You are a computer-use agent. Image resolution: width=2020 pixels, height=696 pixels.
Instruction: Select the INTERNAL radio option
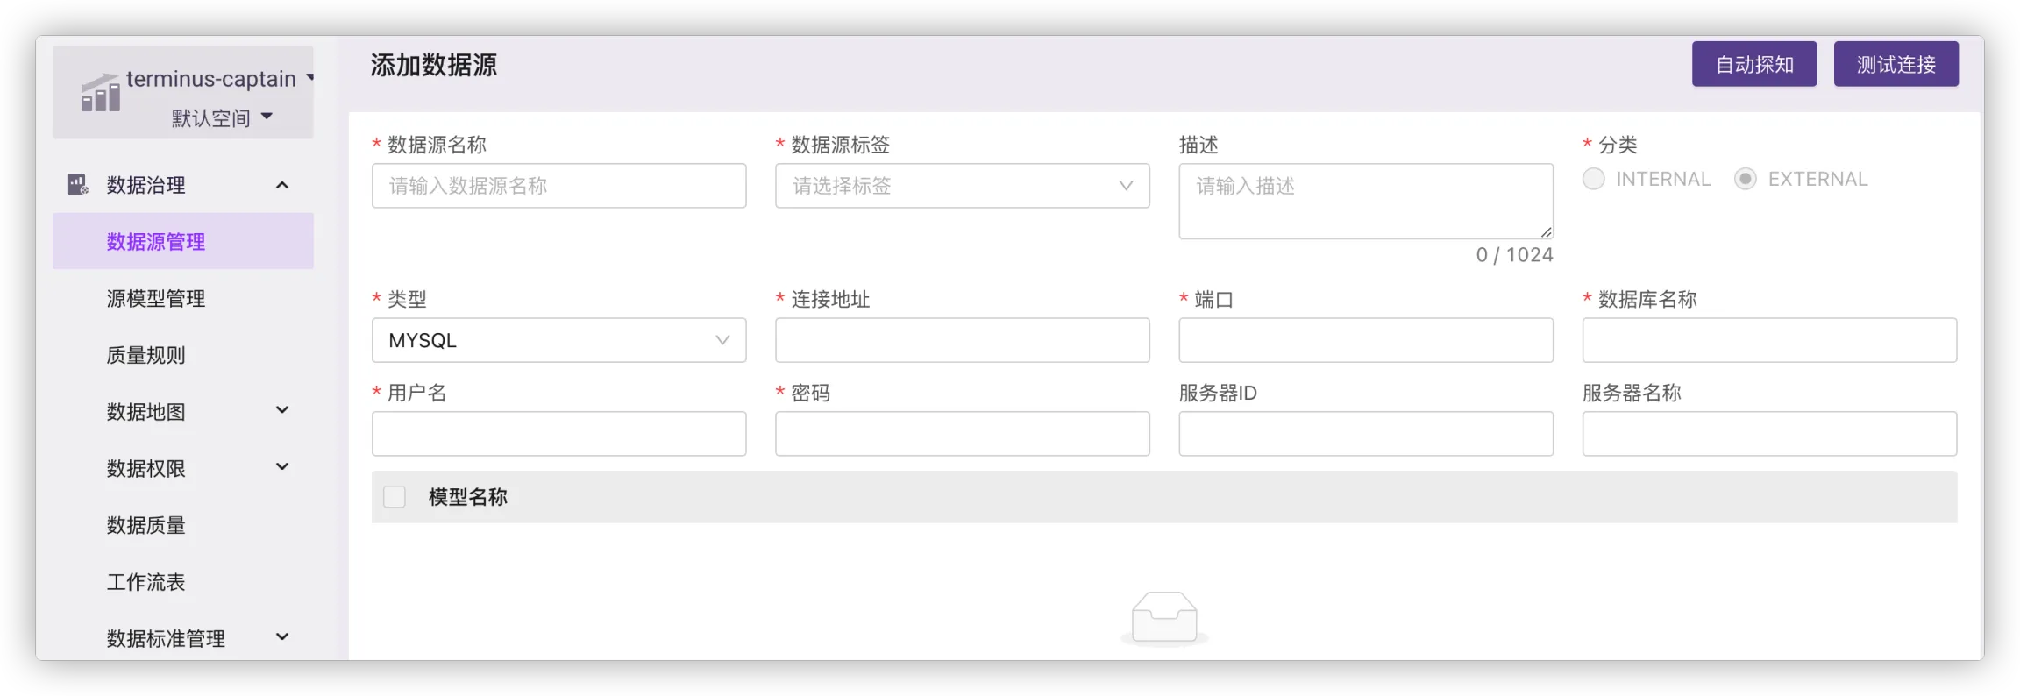pyautogui.click(x=1593, y=179)
